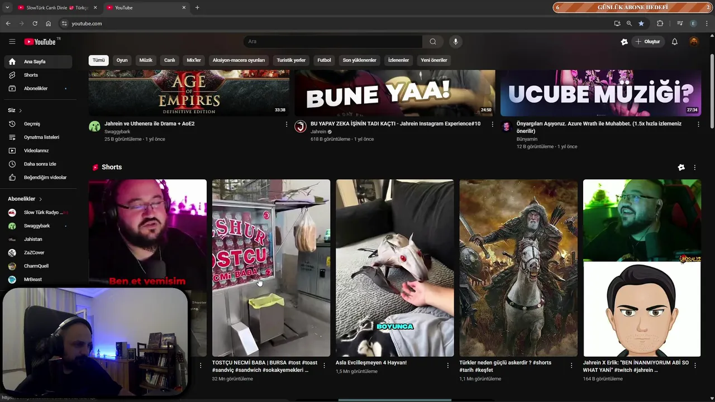This screenshot has width=715, height=402.
Task: Open Chrome three-dot menu
Action: [x=707, y=23]
